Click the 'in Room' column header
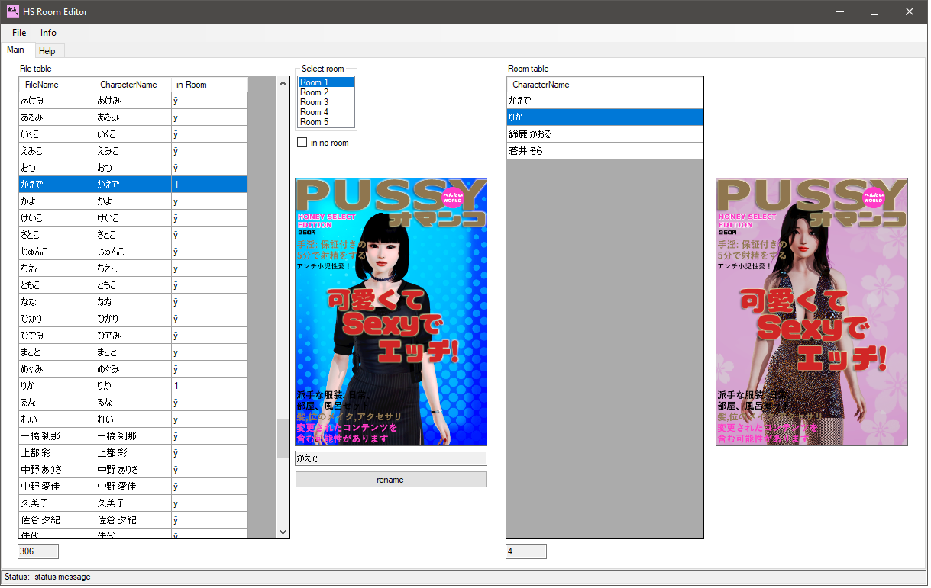The width and height of the screenshot is (931, 588). click(210, 85)
